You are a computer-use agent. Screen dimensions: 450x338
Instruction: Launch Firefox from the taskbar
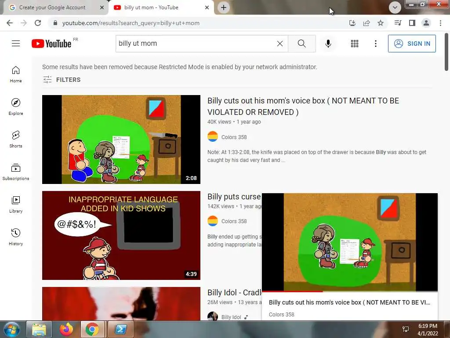(66, 329)
